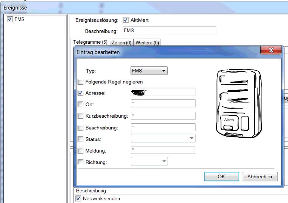Screen dimensions: 288x203
Task: Expand the Status dropdown list
Action: pos(191,139)
